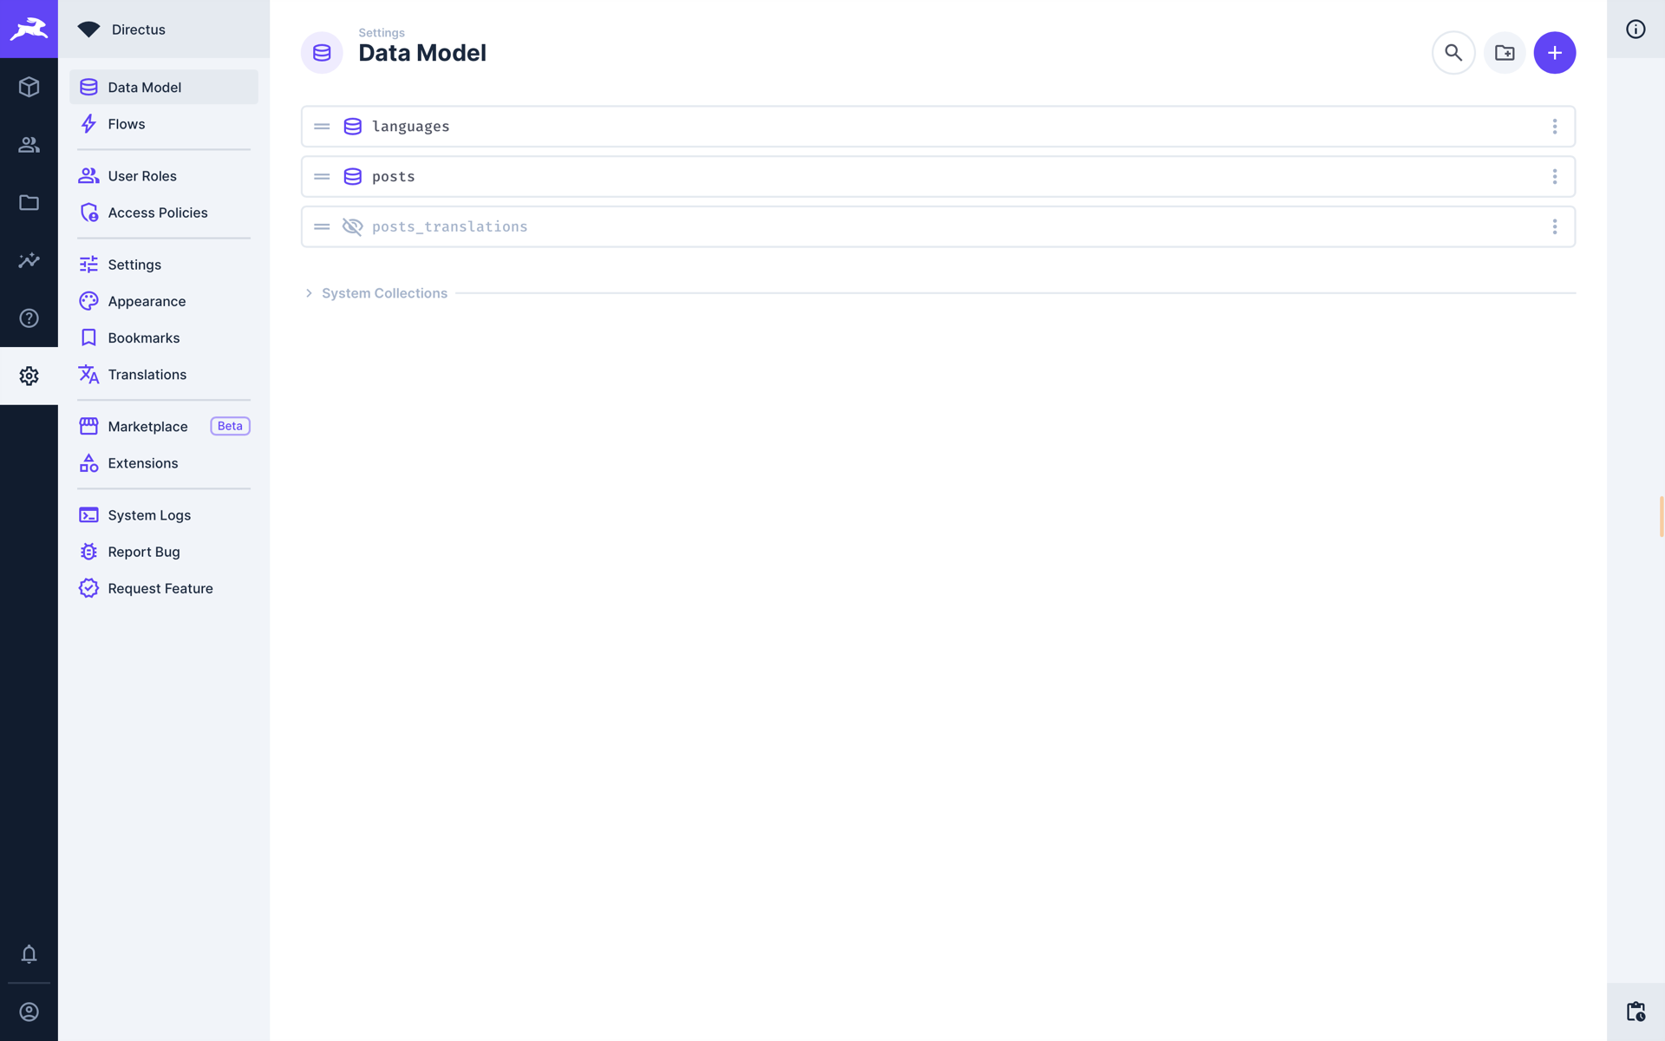This screenshot has width=1665, height=1041.
Task: Open the User Directory module icon
Action: pos(29,145)
